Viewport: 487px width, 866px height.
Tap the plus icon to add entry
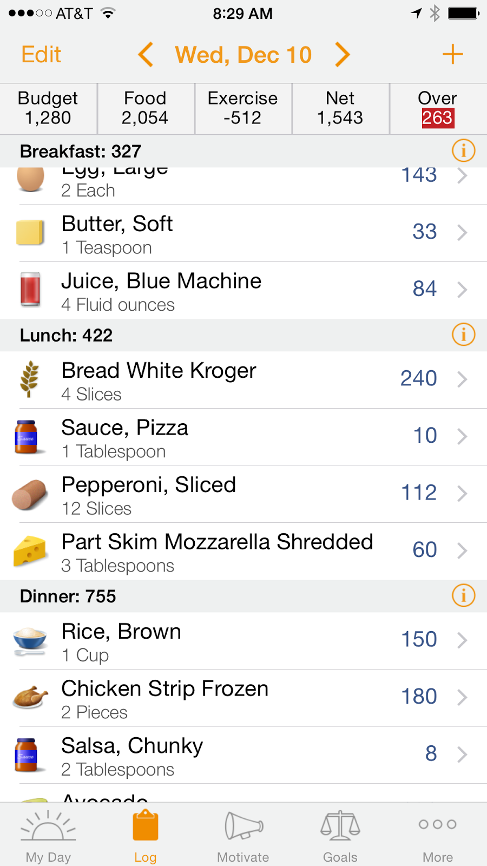(x=452, y=55)
